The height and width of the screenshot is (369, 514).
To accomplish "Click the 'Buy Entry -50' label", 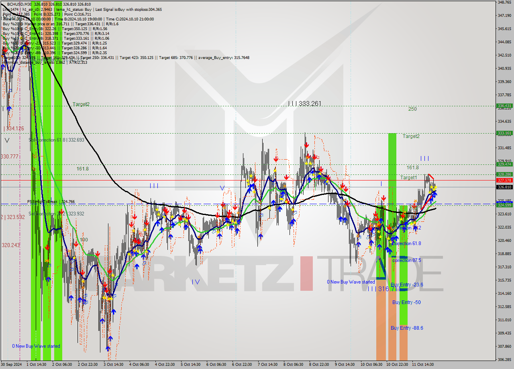I will [x=406, y=302].
